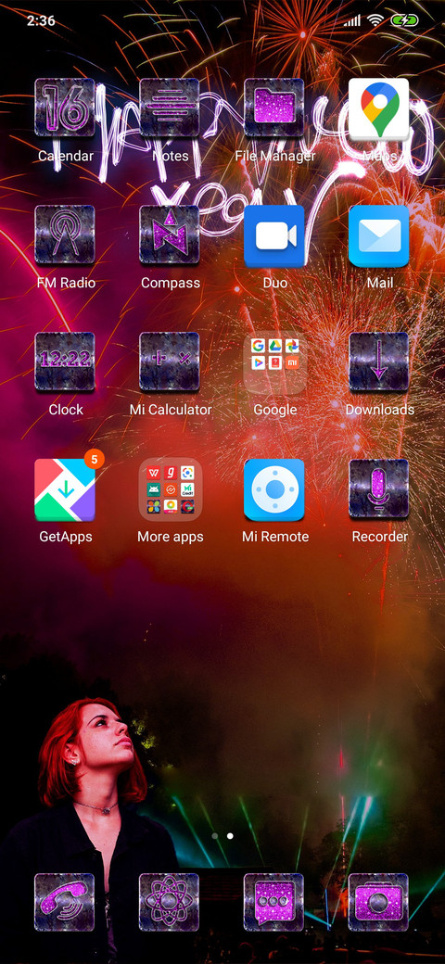
Task: Tap the "GetApps" label text
Action: point(66,537)
